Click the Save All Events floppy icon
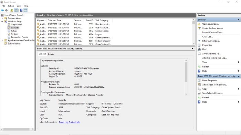Screen dimensions: 241x135 (x=199, y=53)
